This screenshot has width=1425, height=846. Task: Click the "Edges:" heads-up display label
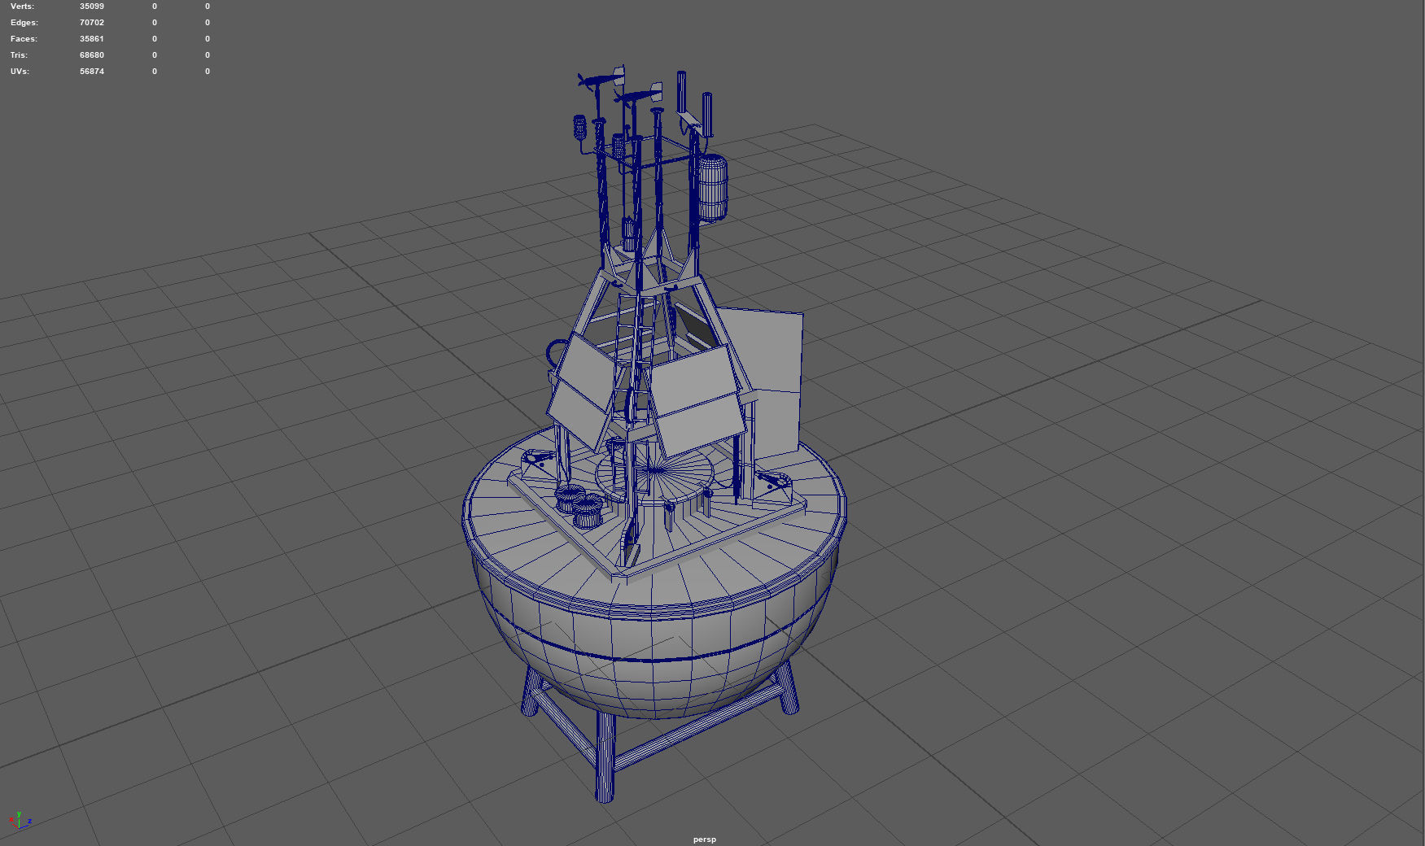(24, 23)
